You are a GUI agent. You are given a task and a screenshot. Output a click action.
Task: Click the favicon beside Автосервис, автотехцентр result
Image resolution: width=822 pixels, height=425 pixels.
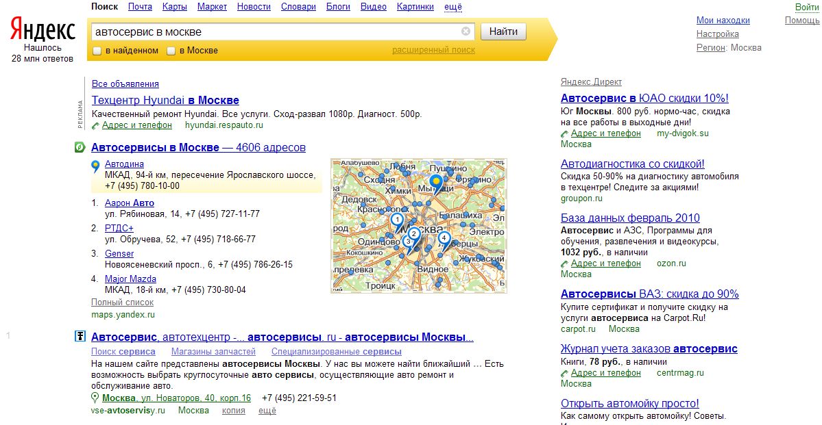click(80, 337)
